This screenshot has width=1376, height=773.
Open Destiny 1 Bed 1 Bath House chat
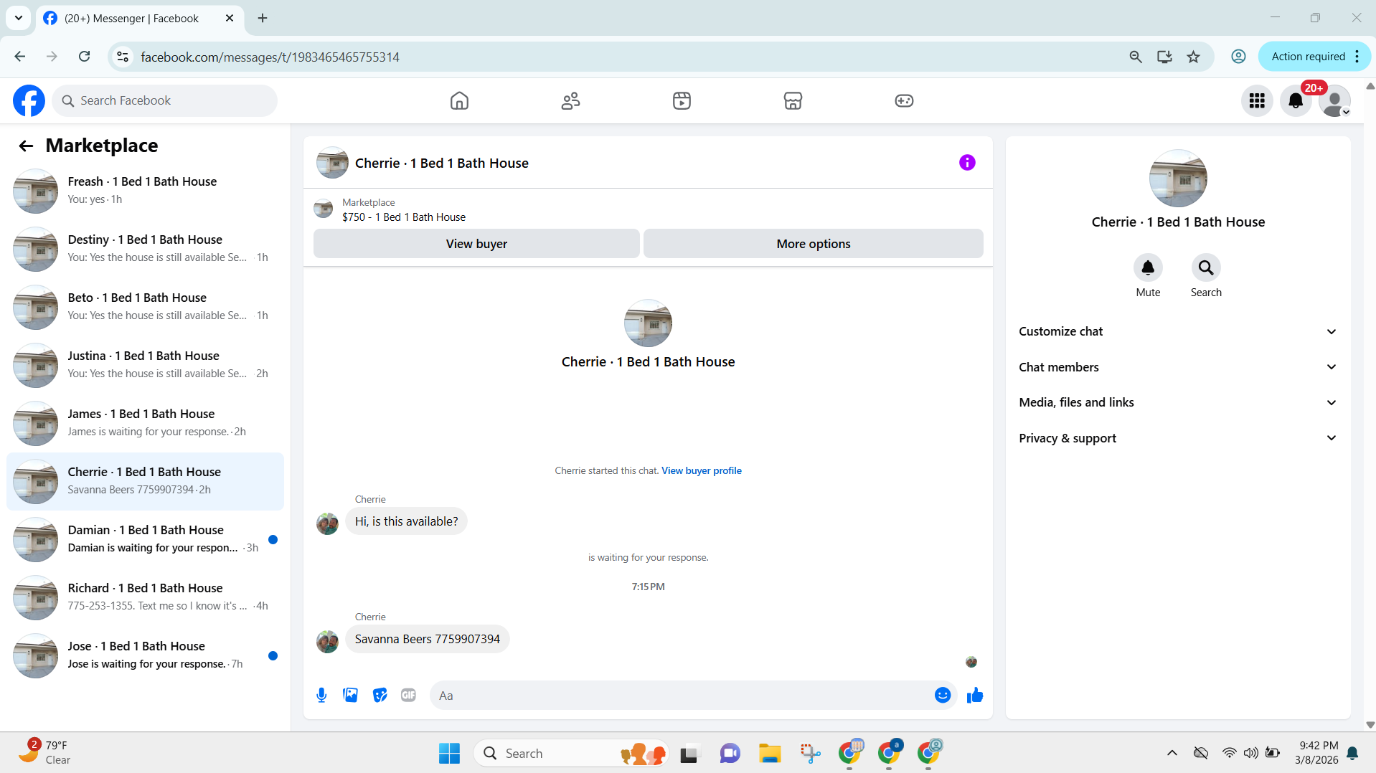145,249
